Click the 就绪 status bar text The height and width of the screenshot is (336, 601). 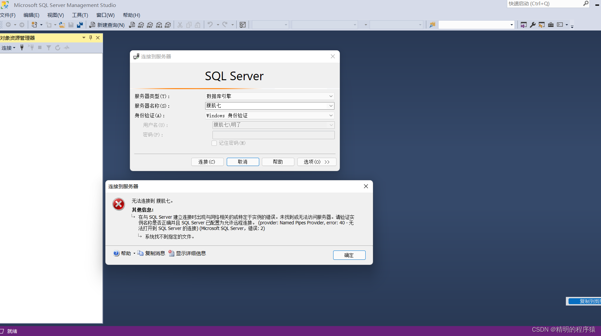[x=12, y=331]
